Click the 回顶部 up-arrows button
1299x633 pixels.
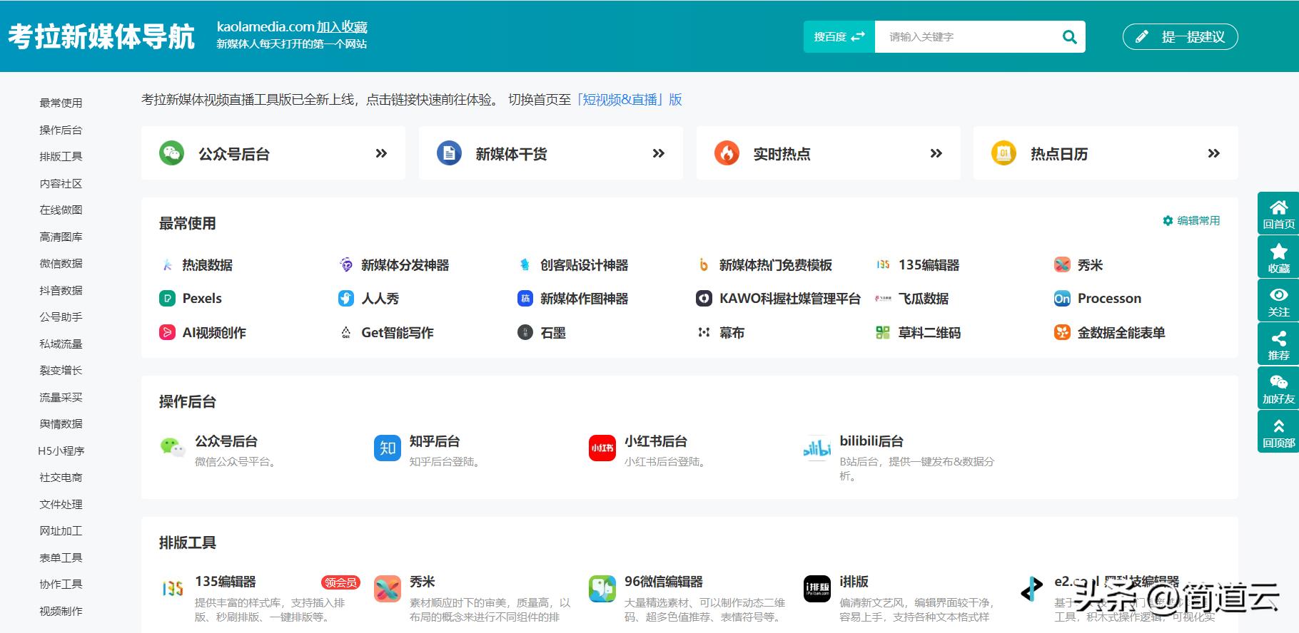click(1278, 432)
